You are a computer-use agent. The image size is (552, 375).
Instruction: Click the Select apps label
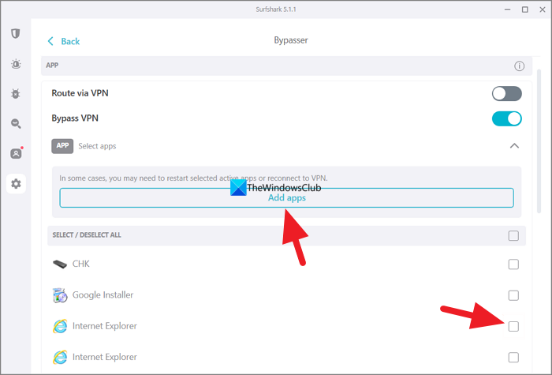[97, 146]
